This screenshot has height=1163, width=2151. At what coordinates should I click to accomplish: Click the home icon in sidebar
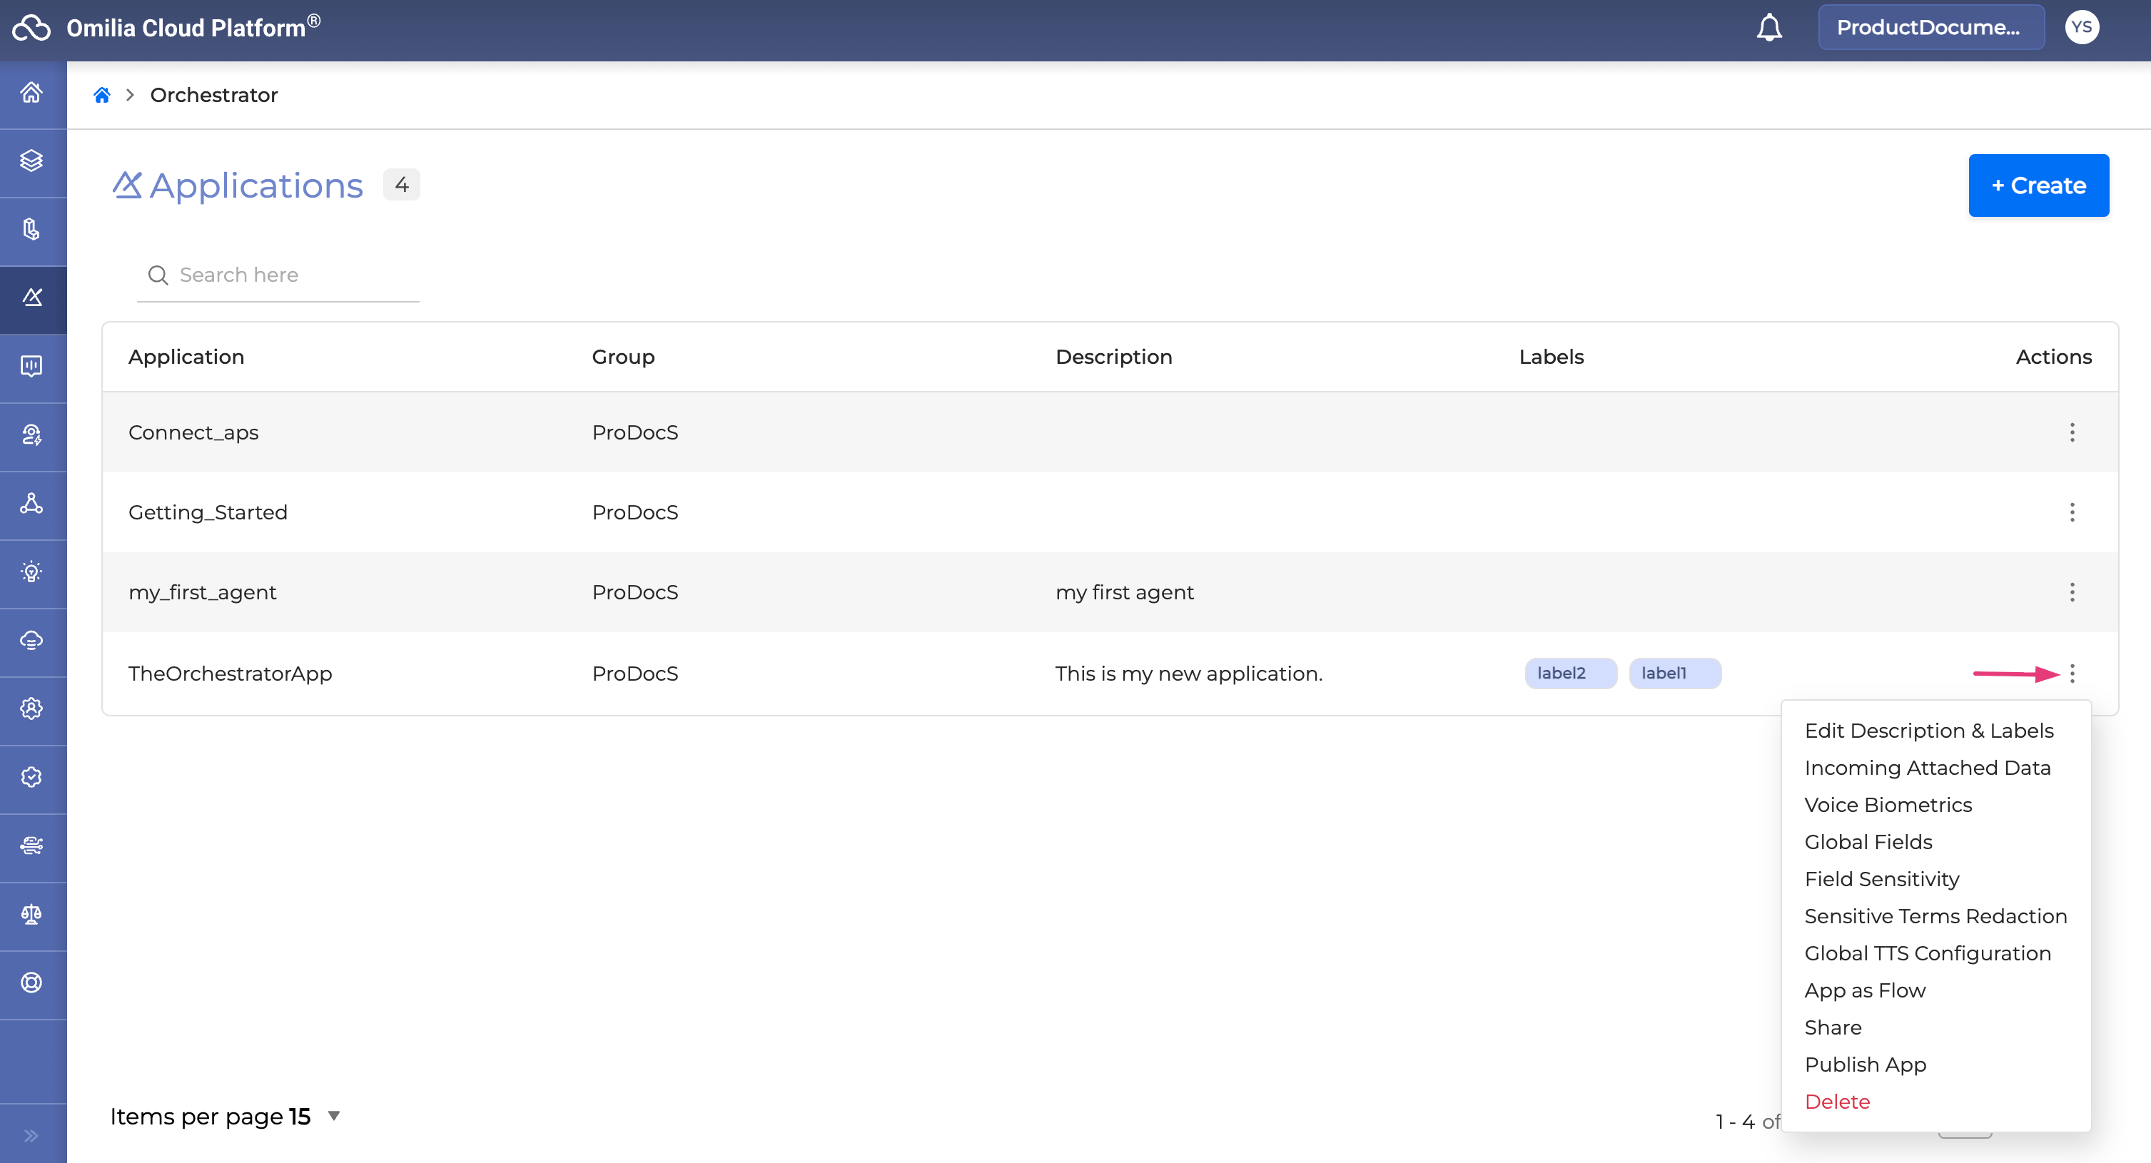31,92
